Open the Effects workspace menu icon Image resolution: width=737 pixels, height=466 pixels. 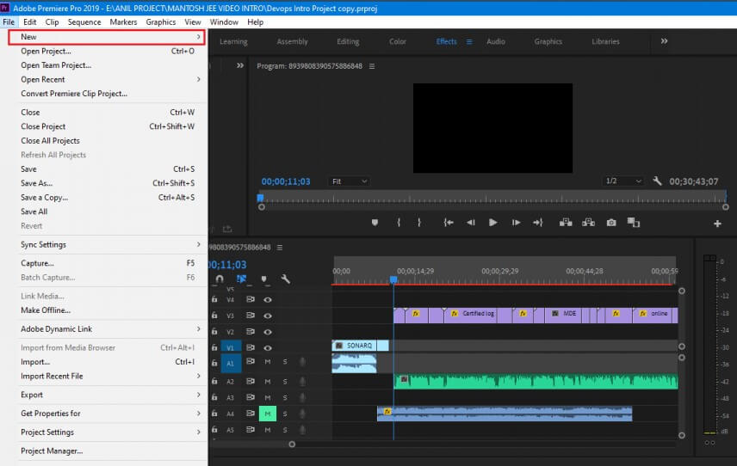(469, 42)
